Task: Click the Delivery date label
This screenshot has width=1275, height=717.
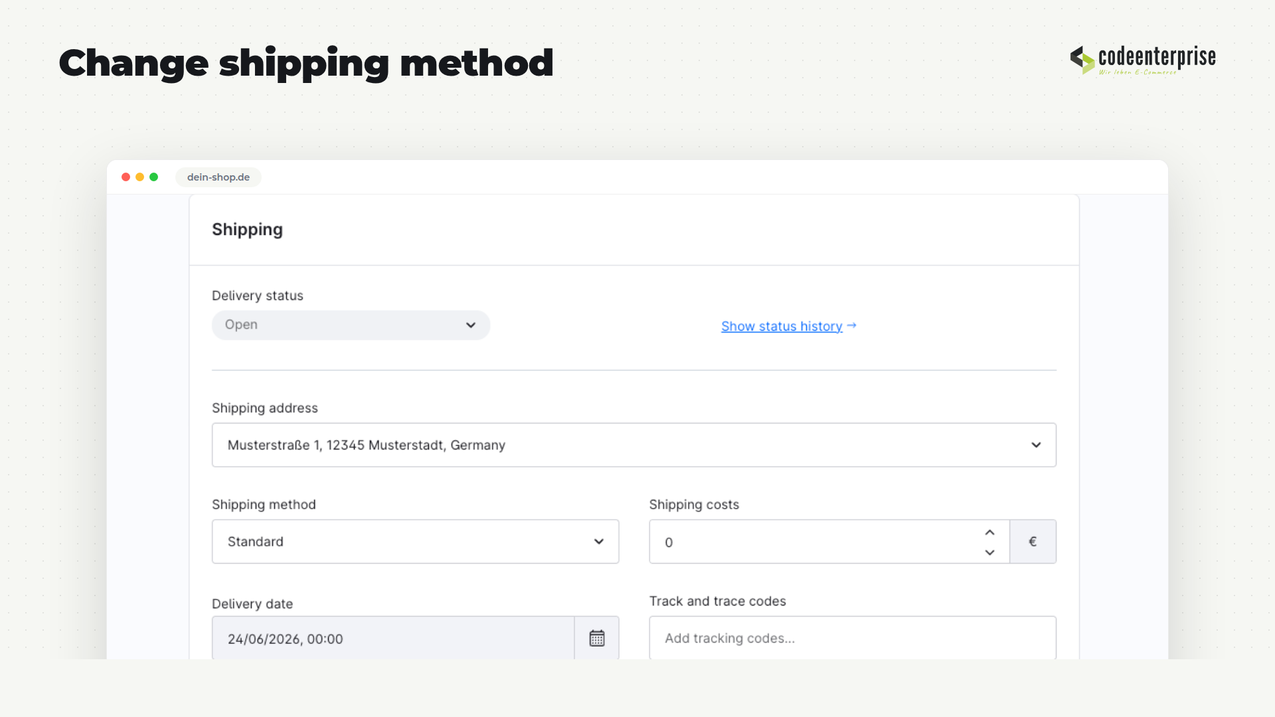Action: coord(252,604)
